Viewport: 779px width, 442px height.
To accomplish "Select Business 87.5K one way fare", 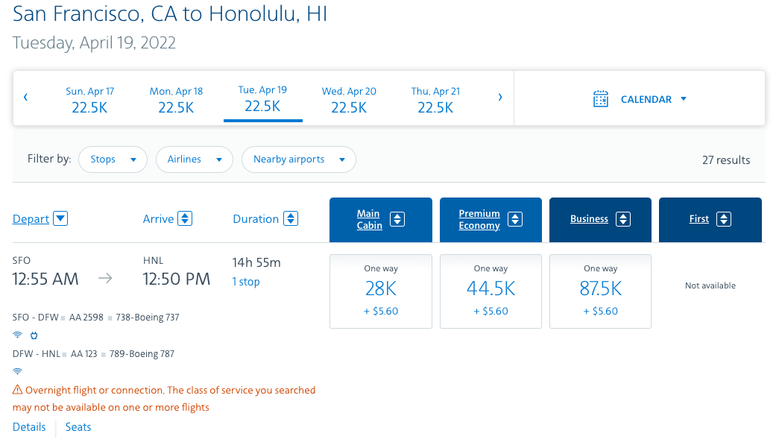I will pyautogui.click(x=600, y=291).
